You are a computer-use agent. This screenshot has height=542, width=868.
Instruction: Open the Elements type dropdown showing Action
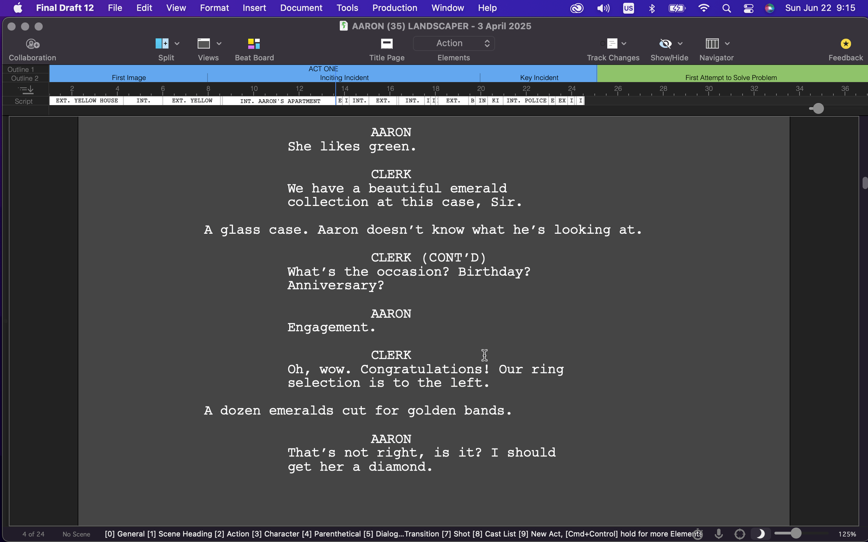coord(453,43)
